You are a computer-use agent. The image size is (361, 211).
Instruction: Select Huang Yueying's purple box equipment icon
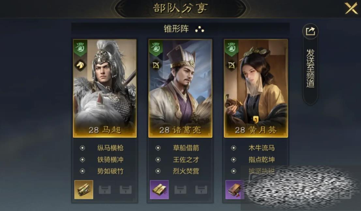234,190
